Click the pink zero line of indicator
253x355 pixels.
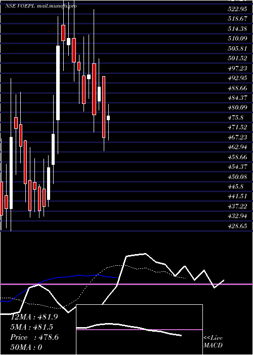(126, 284)
